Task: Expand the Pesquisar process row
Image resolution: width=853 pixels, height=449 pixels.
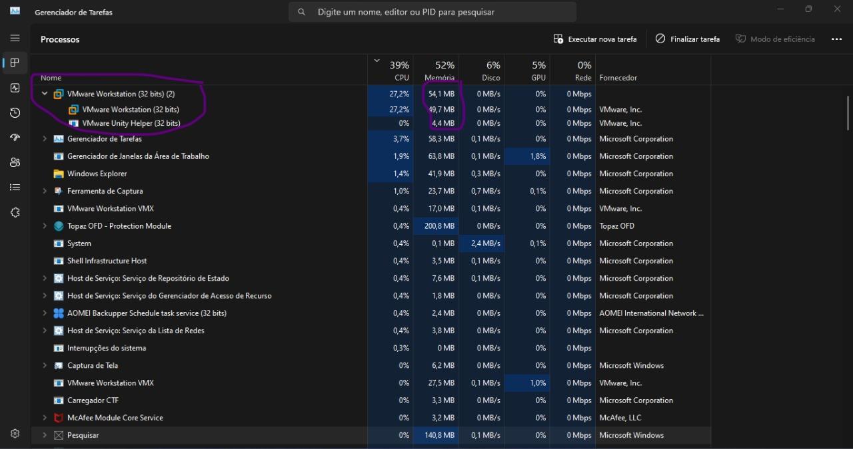Action: pyautogui.click(x=45, y=435)
